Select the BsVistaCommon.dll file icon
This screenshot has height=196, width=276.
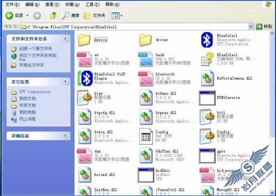(x=208, y=78)
